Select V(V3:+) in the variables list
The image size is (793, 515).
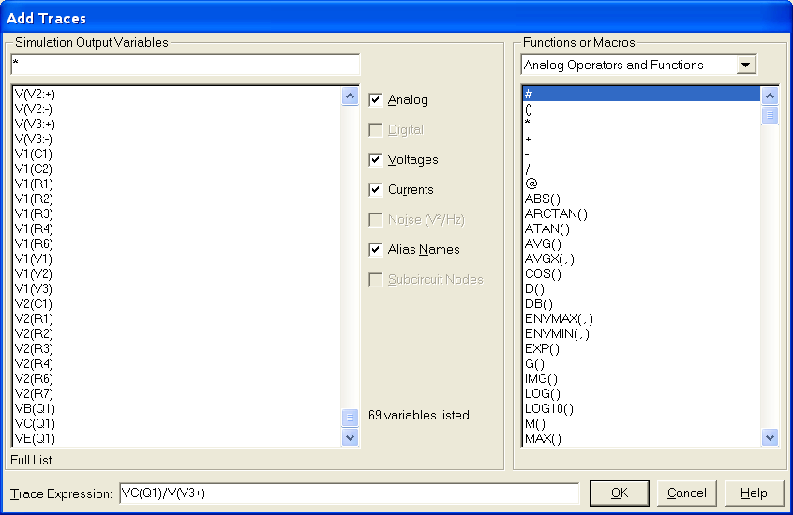(x=35, y=124)
